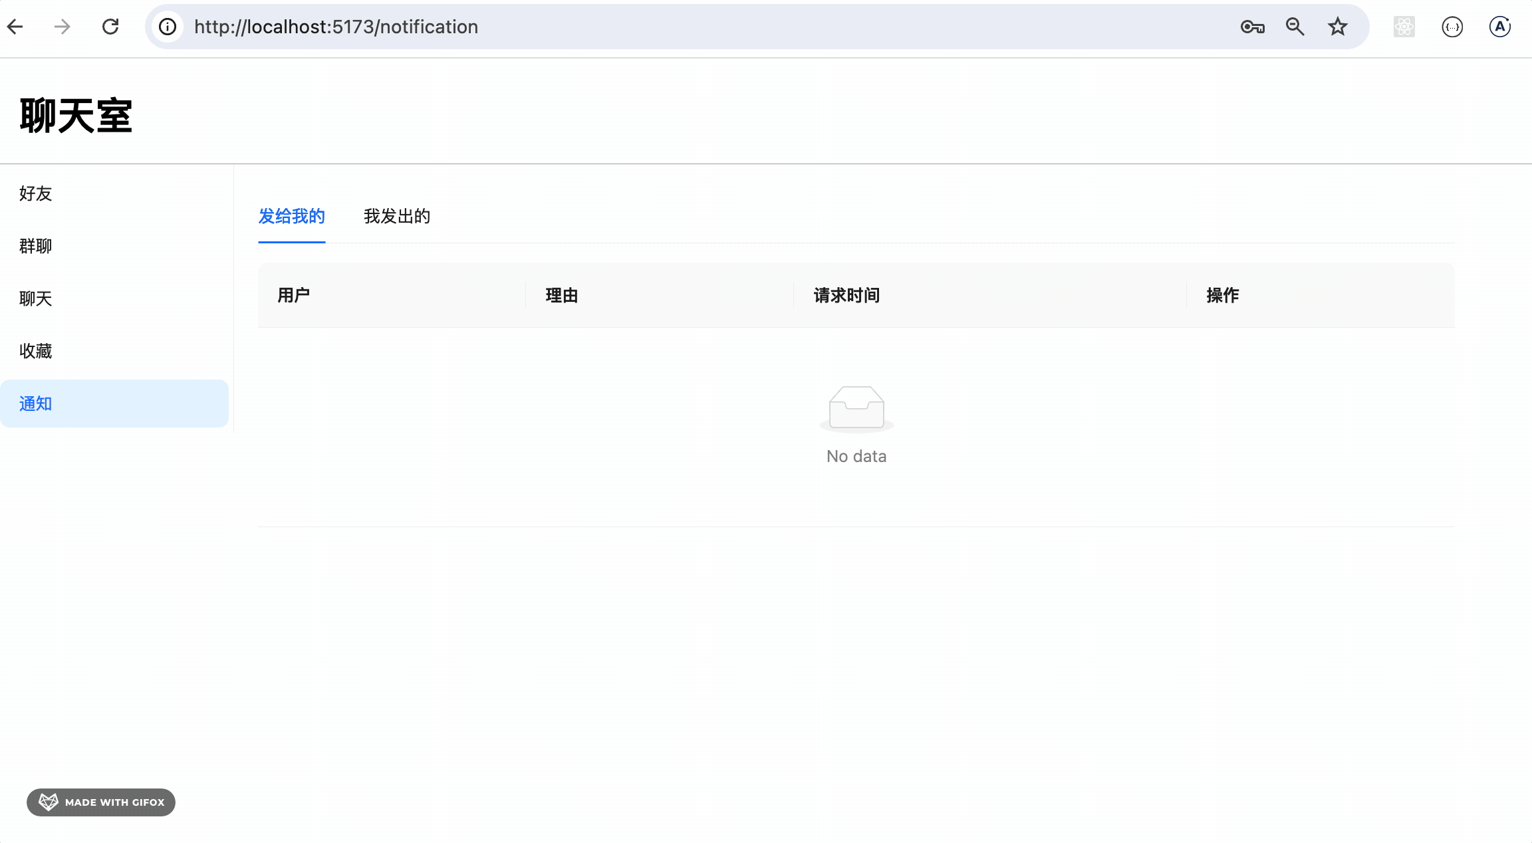
Task: Open the React DevTools extension icon
Action: [x=1404, y=27]
